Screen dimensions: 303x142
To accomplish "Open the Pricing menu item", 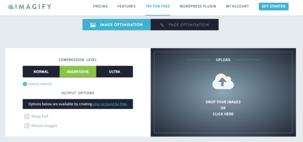I will coord(100,6).
